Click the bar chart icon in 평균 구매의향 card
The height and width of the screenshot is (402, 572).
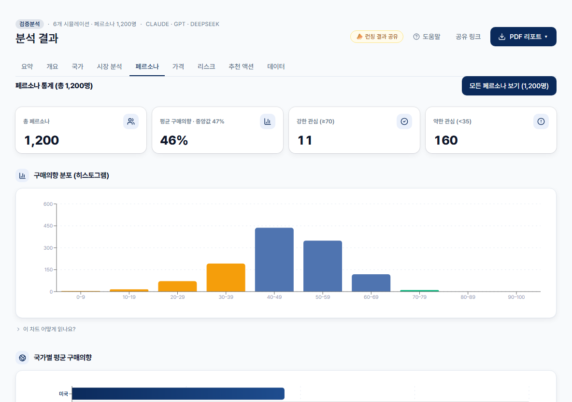pyautogui.click(x=267, y=121)
